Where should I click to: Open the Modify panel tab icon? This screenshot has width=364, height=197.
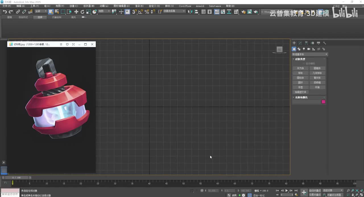point(300,43)
